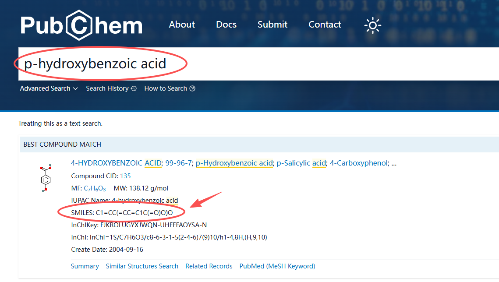Open PubMed (MeSH Keyword) link

(277, 266)
